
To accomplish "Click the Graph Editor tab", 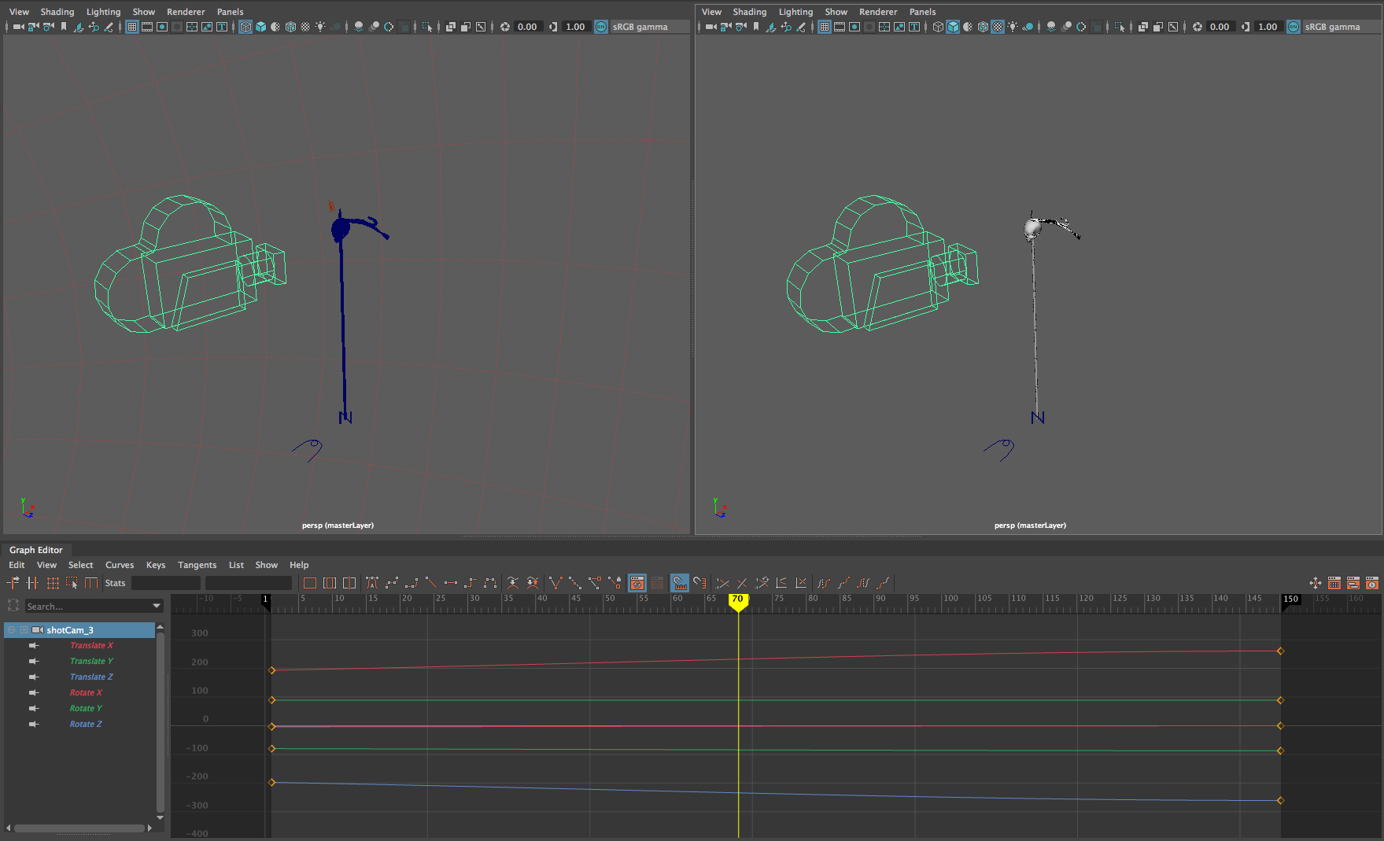I will coord(36,550).
